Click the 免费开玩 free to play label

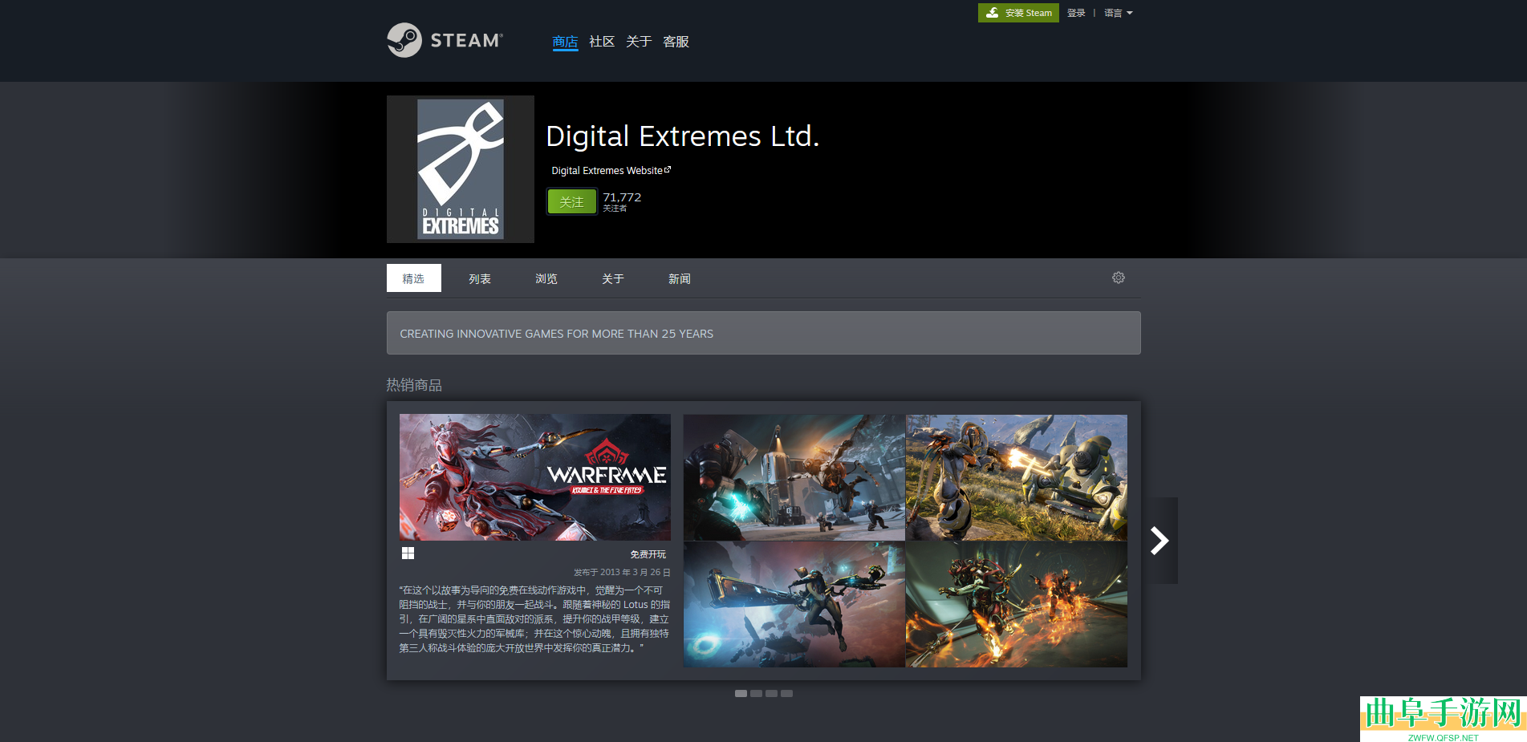coord(648,554)
